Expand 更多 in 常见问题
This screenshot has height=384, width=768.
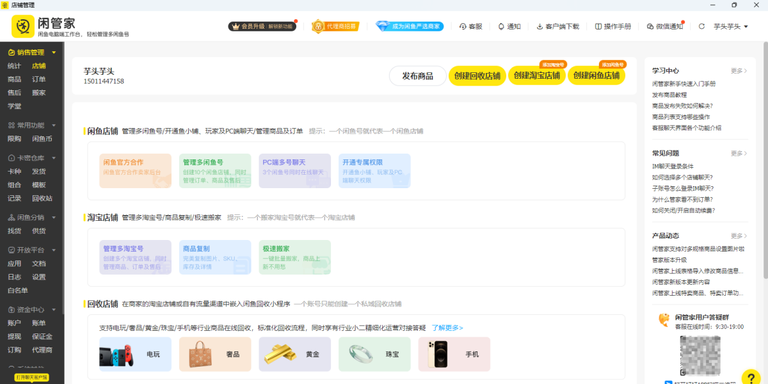click(739, 154)
